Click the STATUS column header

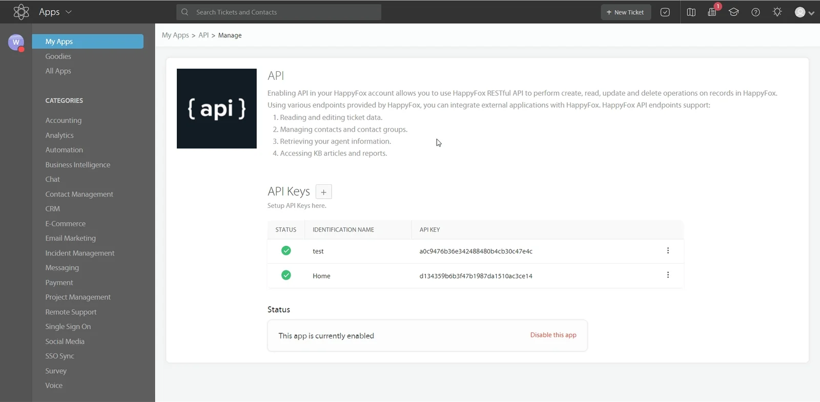click(x=286, y=230)
